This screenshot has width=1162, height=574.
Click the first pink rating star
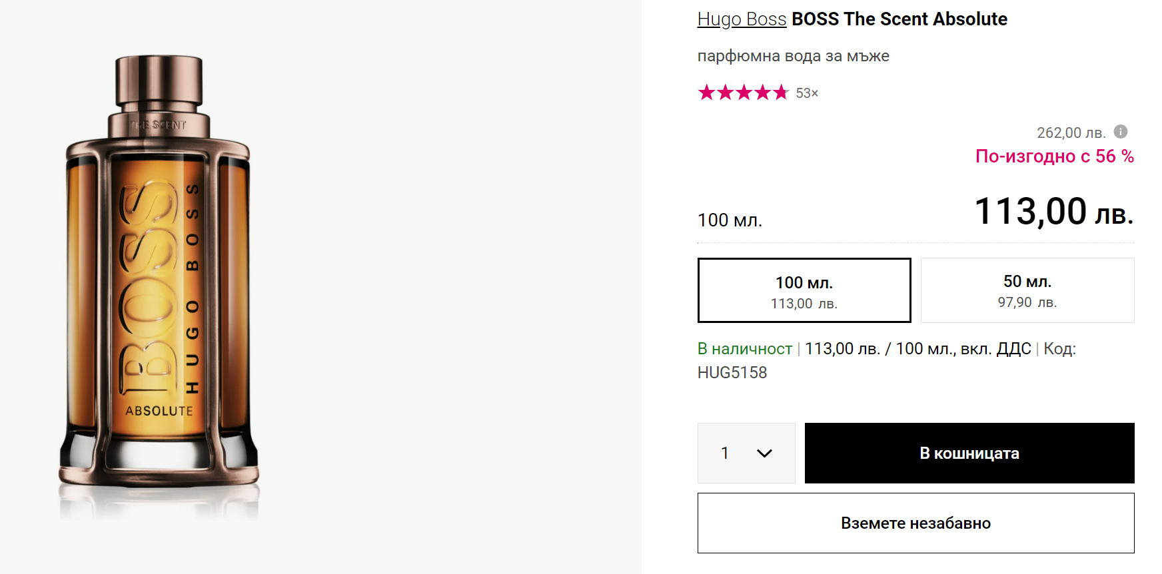pyautogui.click(x=706, y=93)
